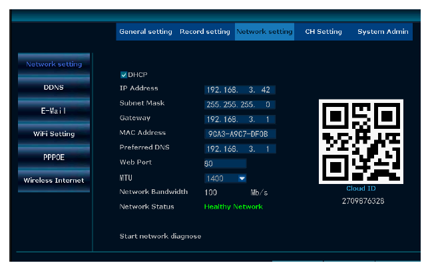430x271 pixels.
Task: Click the Subnet Mask field 255.255.255.0
Action: click(240, 104)
